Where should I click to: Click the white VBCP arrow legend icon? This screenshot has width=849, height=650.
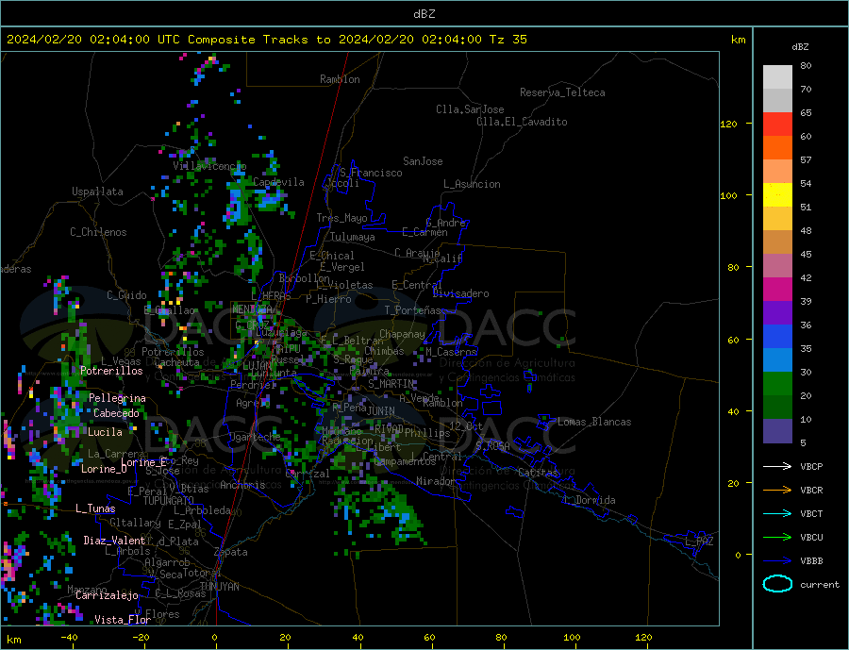click(x=777, y=466)
